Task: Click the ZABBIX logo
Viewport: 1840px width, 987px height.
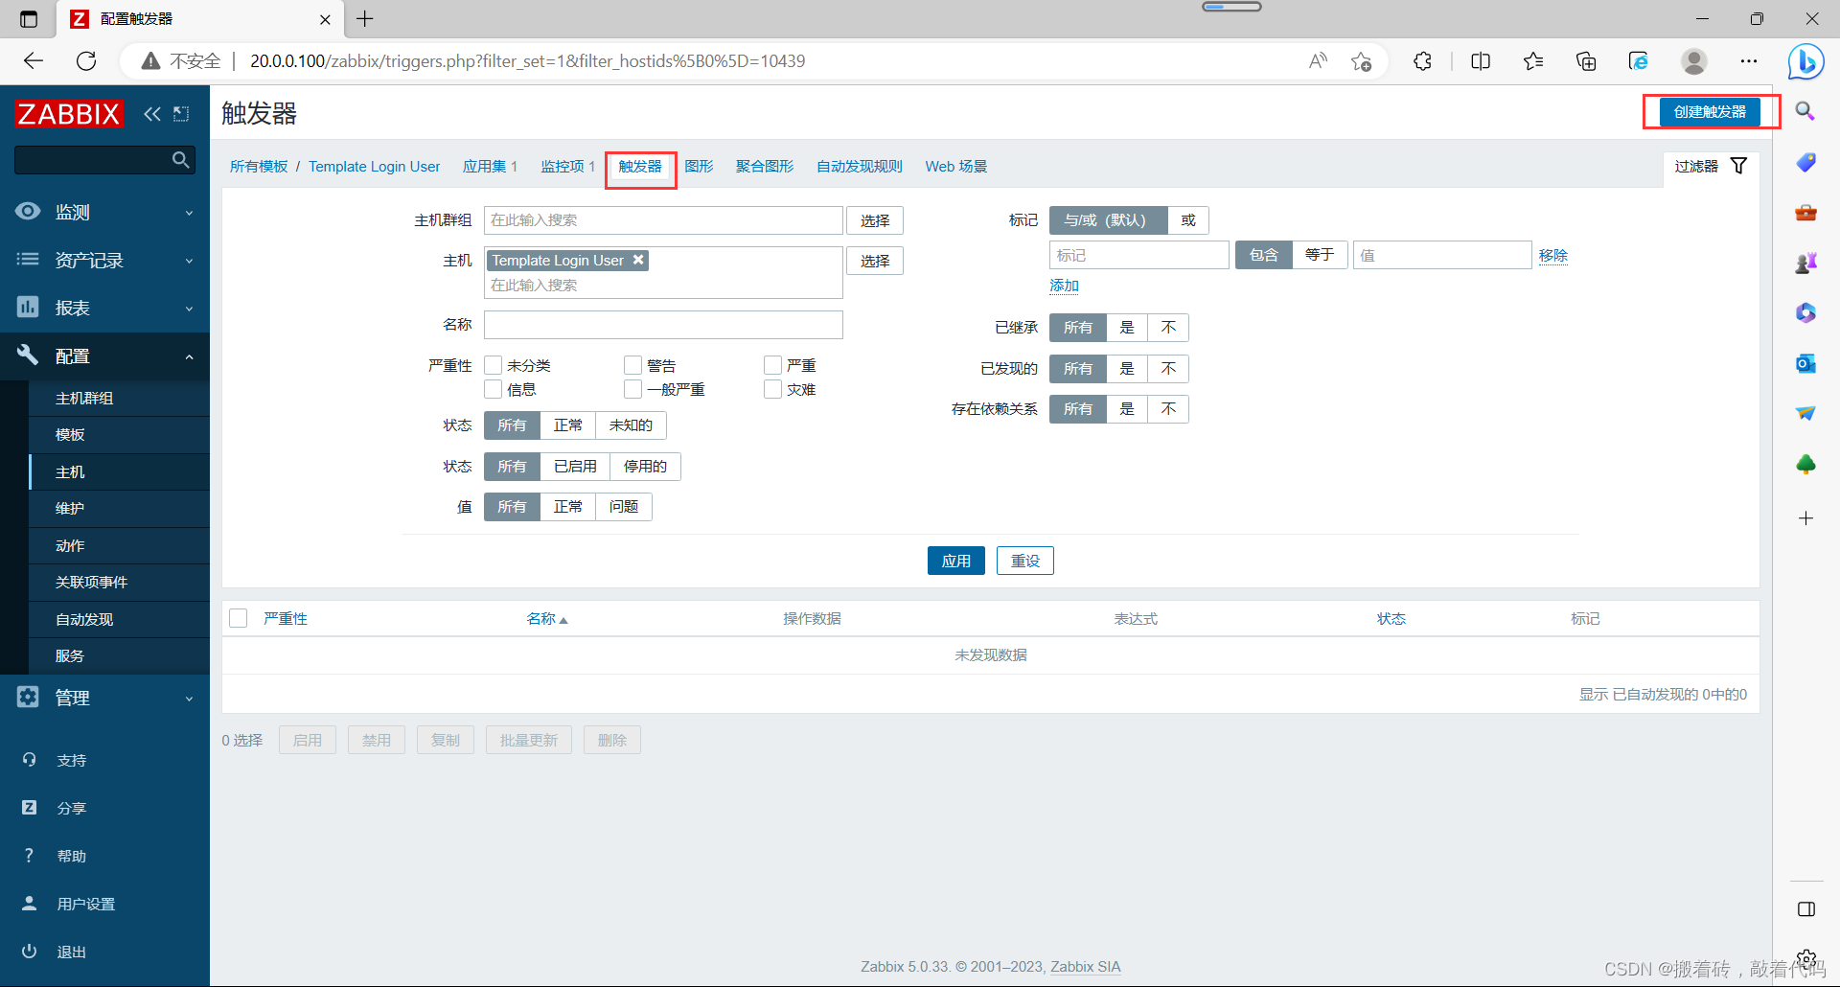Action: 69,114
